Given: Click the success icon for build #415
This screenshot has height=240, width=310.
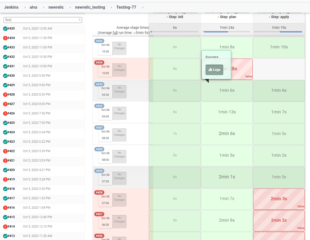Looking at the screenshot, I should coord(5,217).
